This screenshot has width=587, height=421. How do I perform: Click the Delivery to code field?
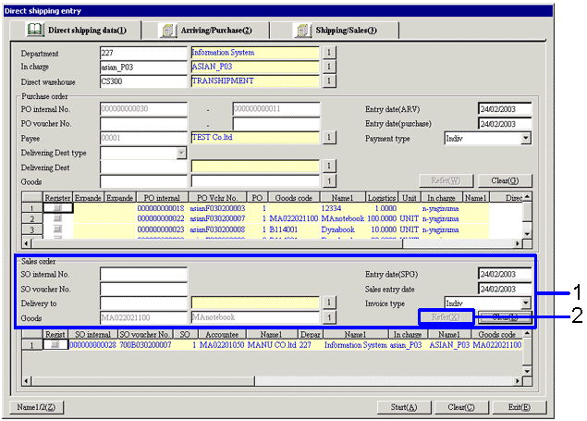pos(143,303)
